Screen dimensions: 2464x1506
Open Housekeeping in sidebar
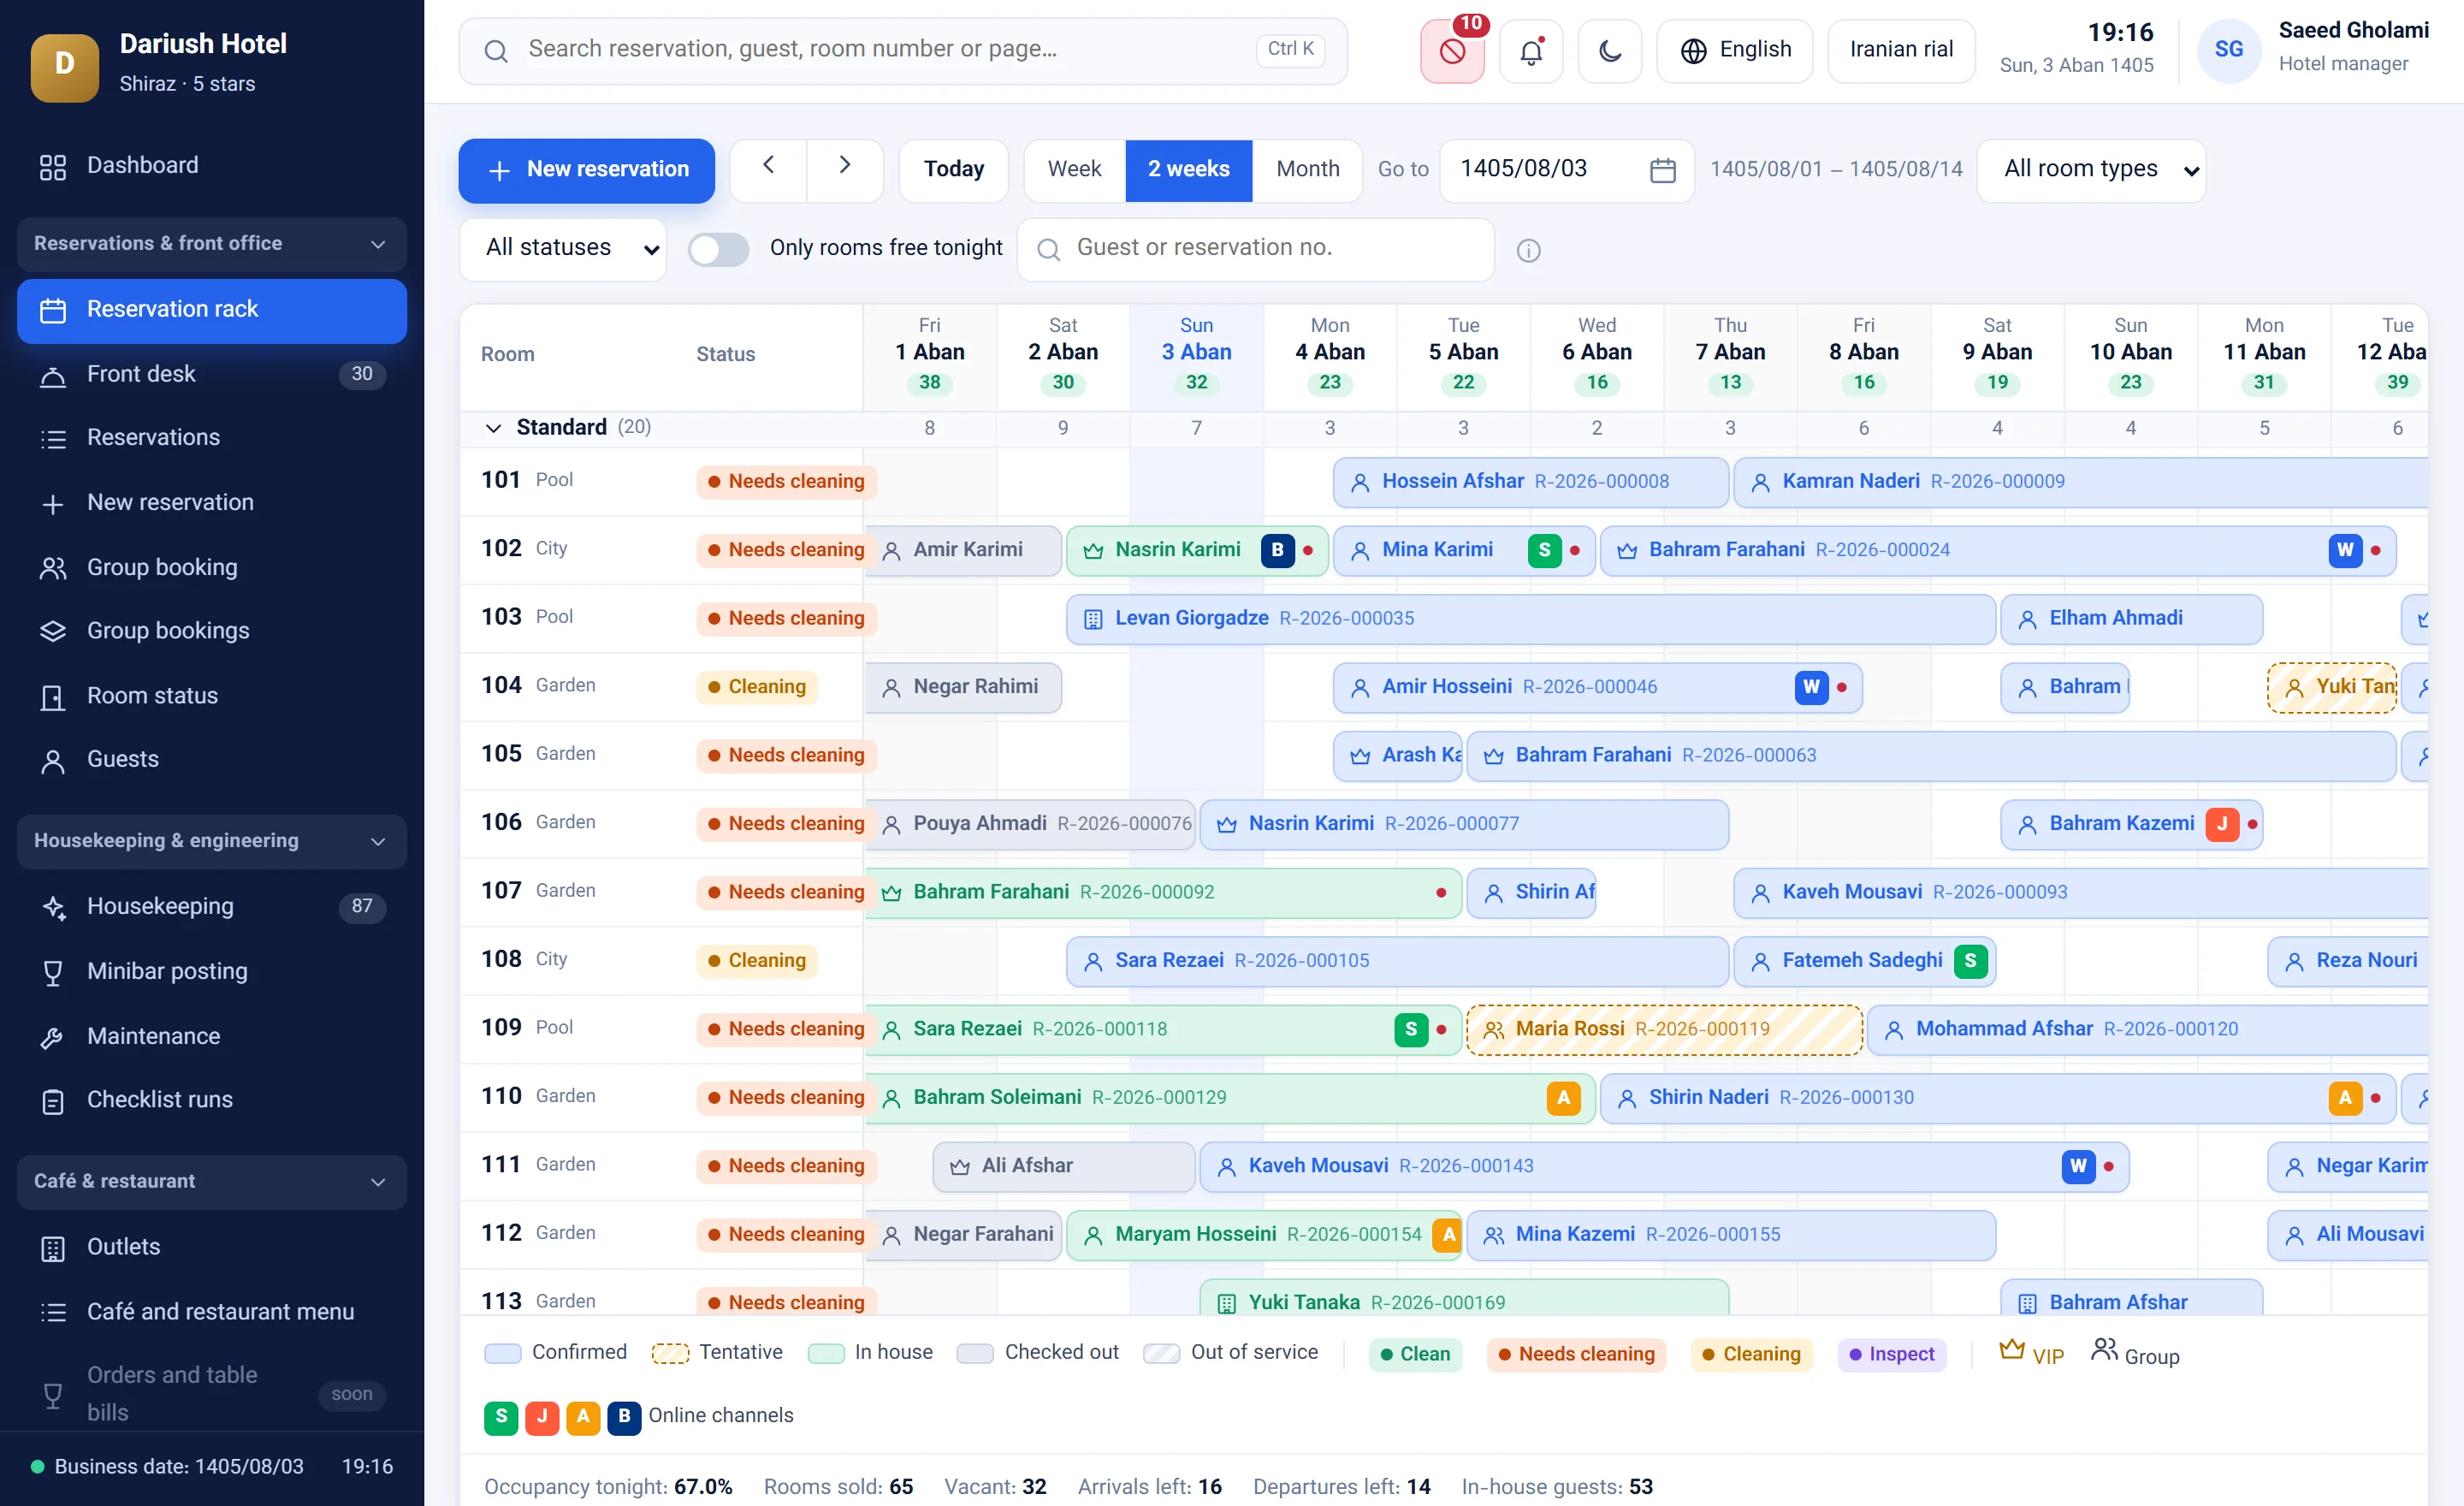(x=212, y=907)
